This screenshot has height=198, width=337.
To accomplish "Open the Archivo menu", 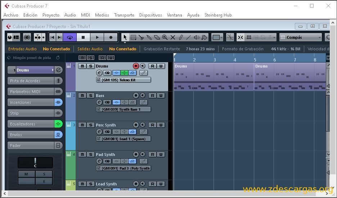I will pos(11,15).
